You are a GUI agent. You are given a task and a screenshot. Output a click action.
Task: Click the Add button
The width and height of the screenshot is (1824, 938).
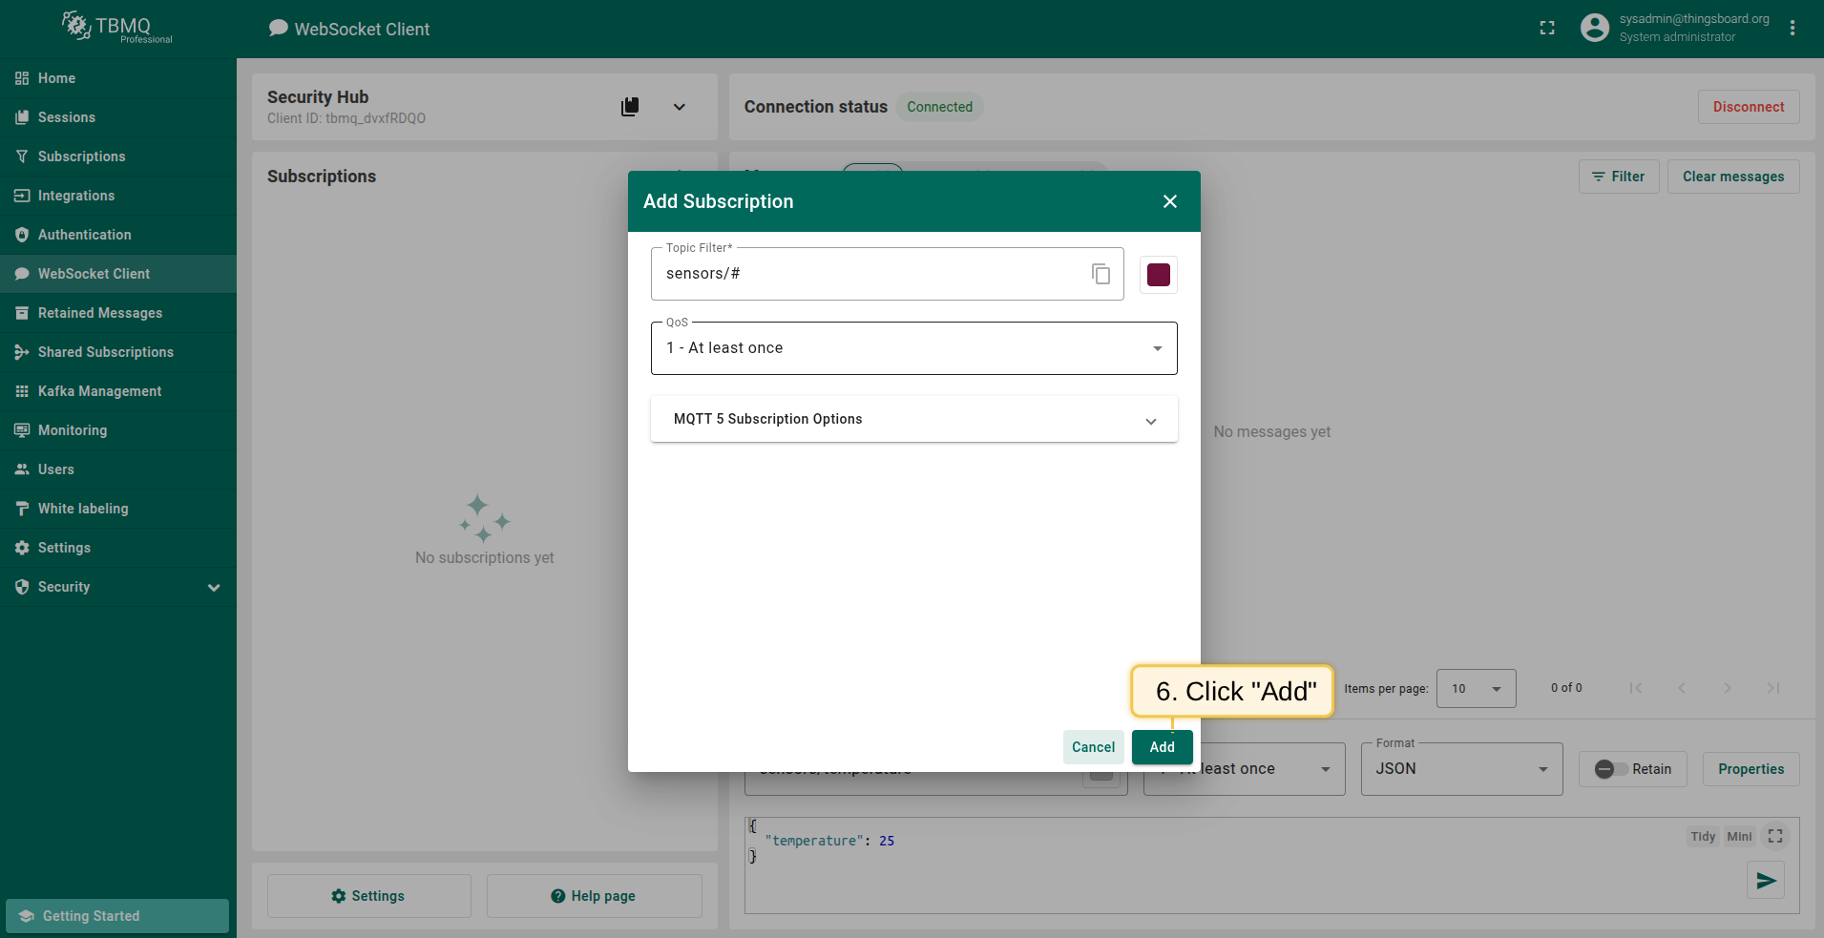tap(1162, 747)
